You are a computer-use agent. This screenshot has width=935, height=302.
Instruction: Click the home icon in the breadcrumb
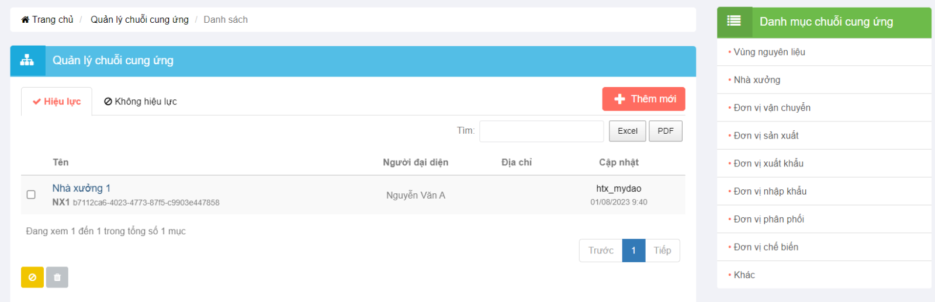coord(25,20)
